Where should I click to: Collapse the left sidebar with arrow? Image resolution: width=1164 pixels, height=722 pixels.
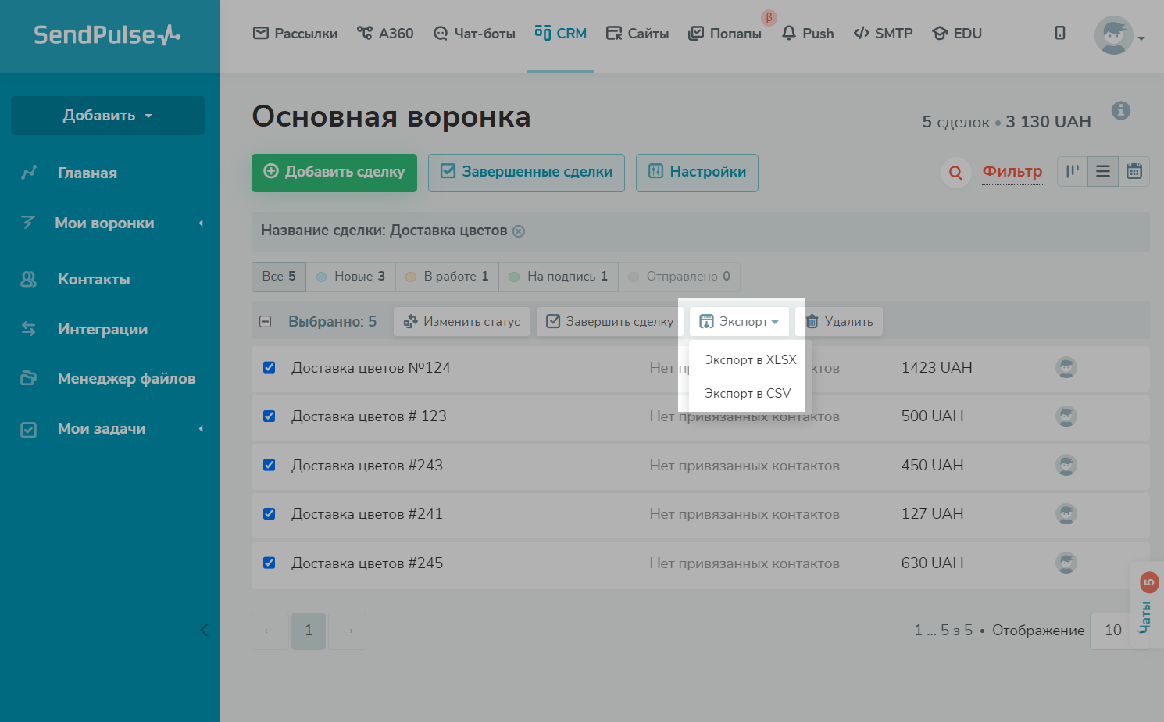pyautogui.click(x=204, y=630)
